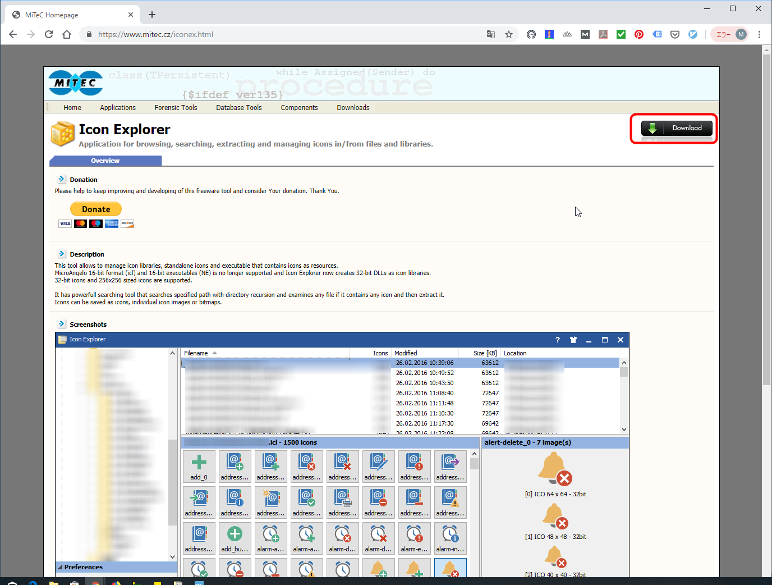Click the translate page icon in address bar
Screen dimensions: 772x585
[491, 34]
